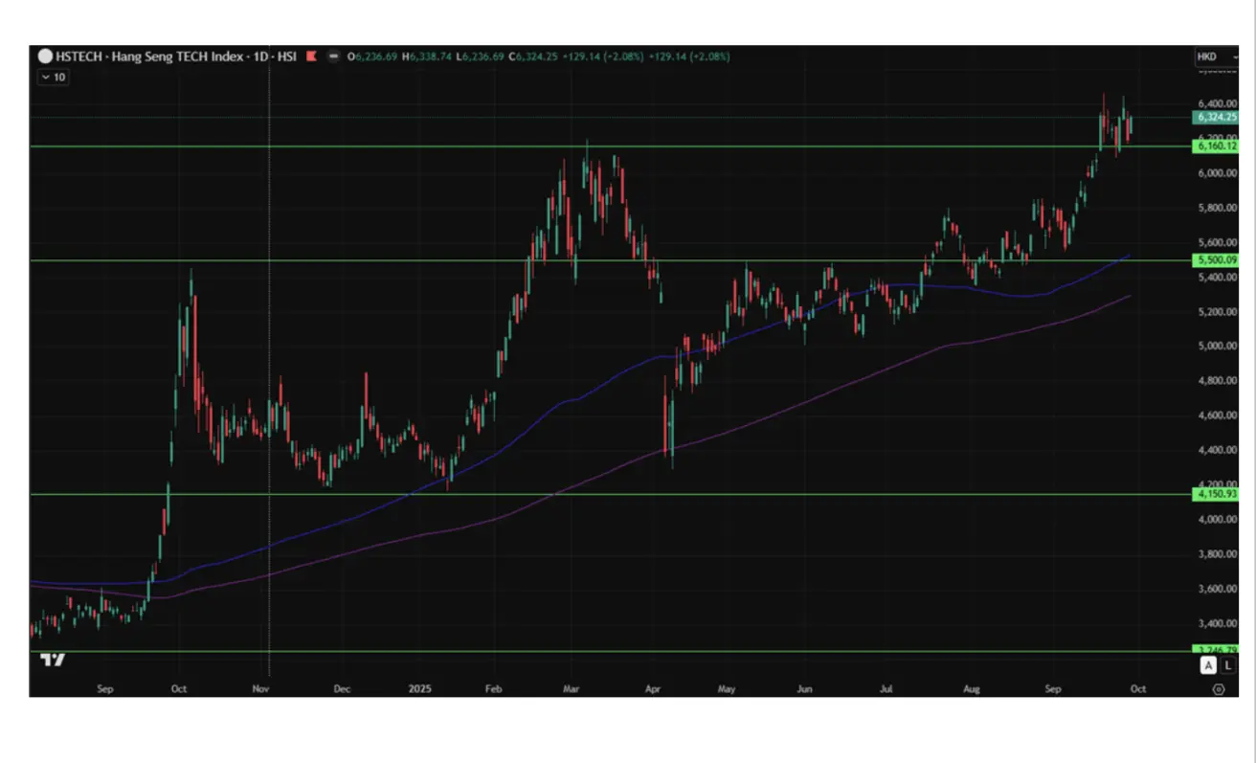Click the red flag icon beside HSI
Viewport: 1256px width, 763px height.
[x=311, y=57]
